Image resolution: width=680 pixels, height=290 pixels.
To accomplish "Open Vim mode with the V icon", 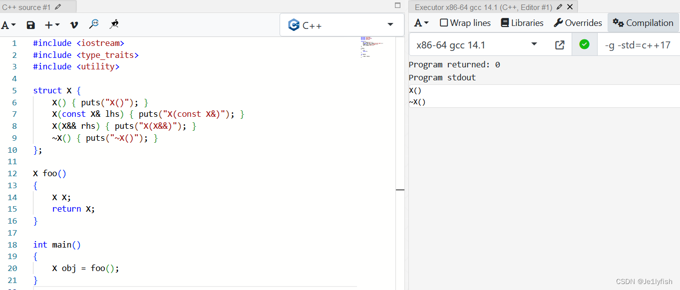I will pos(74,24).
